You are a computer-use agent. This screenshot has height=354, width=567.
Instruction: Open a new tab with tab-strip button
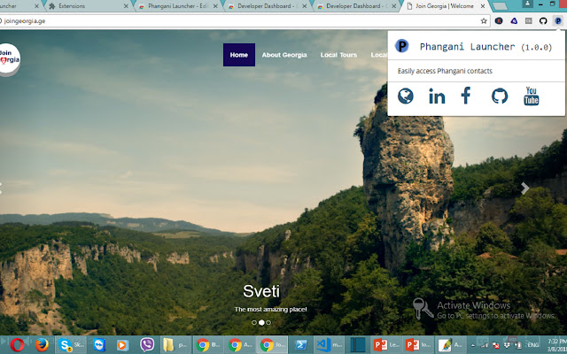click(x=500, y=6)
